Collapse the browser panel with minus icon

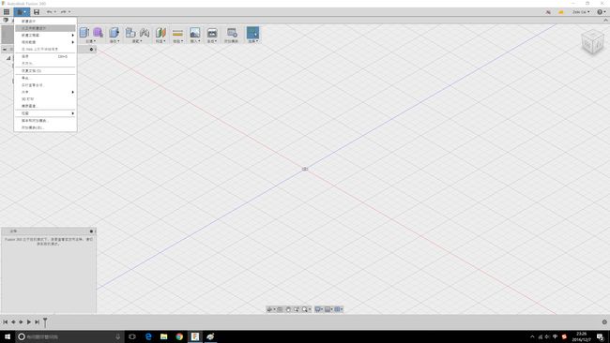coord(5,50)
